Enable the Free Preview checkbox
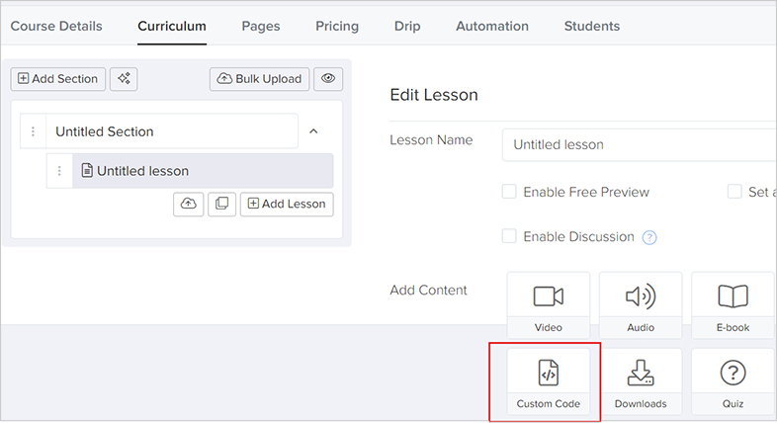 [509, 192]
